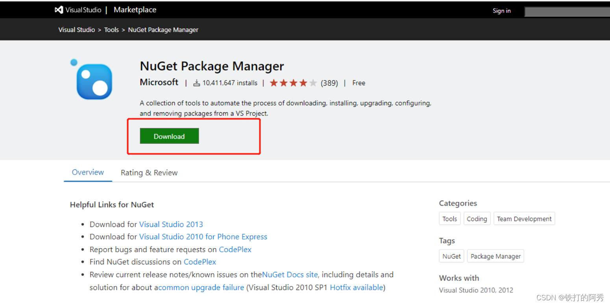Click the Visual Studio breadcrumb link
Viewport: 610px width, 305px height.
tap(76, 30)
